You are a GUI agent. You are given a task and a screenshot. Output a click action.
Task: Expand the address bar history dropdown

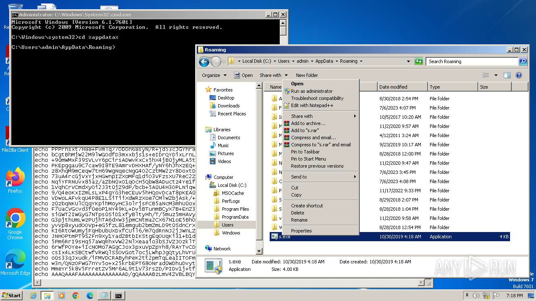click(x=409, y=61)
